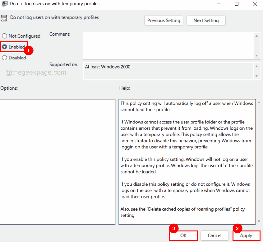Dismiss the dialog with Cancel
263x242 pixels.
tap(215, 235)
